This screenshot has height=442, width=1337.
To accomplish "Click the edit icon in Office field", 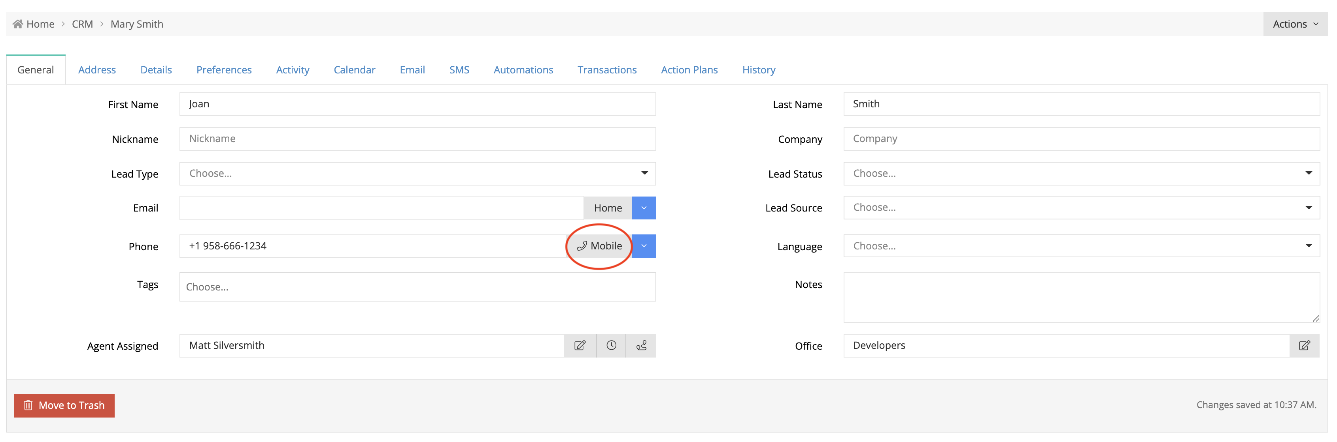I will click(x=1304, y=346).
